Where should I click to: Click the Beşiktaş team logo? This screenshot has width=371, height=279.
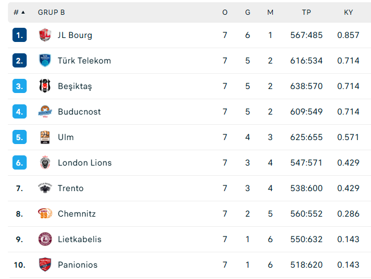click(45, 86)
